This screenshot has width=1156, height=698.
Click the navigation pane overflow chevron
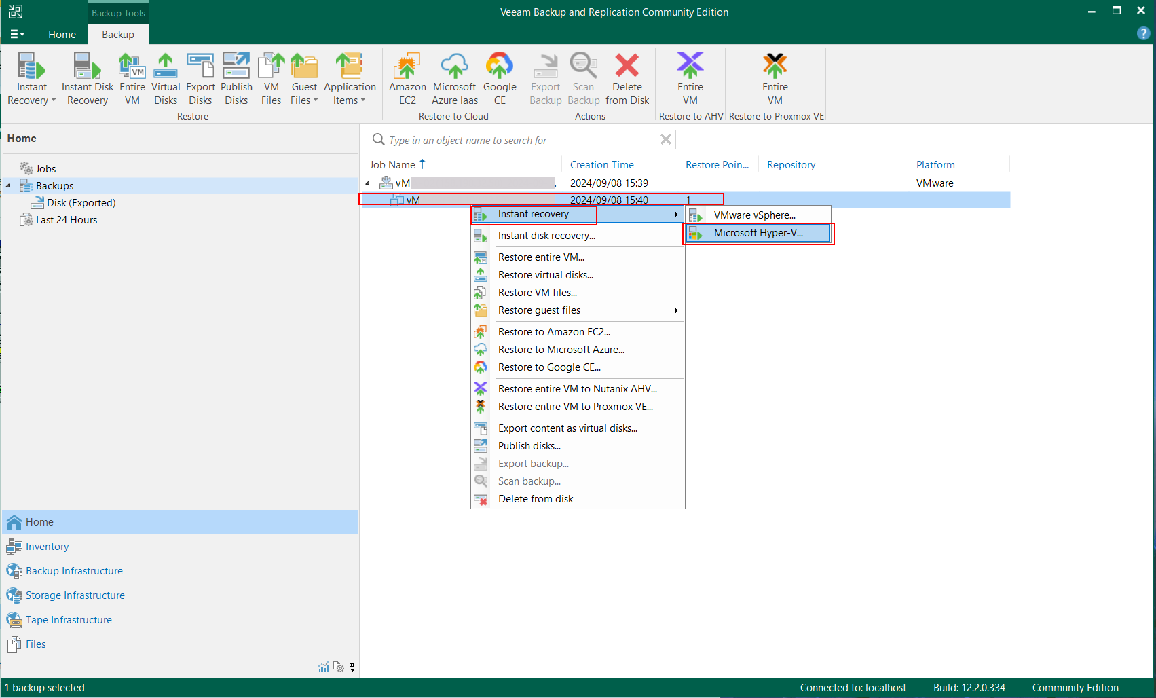click(x=352, y=667)
